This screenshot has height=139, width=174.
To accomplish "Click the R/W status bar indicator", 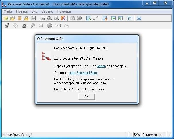I will pos(137,135).
